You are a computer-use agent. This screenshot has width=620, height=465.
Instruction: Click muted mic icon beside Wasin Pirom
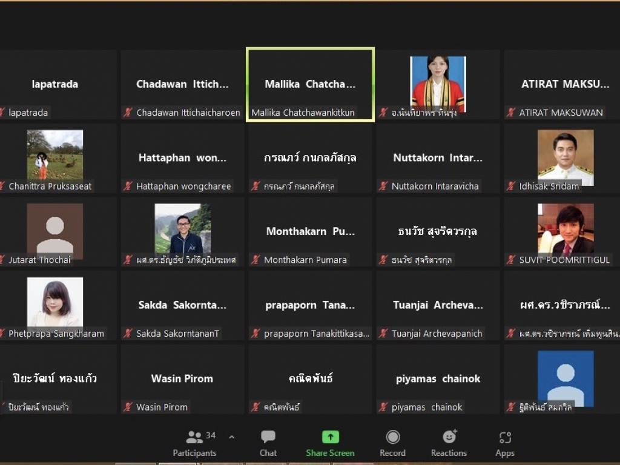pos(128,407)
